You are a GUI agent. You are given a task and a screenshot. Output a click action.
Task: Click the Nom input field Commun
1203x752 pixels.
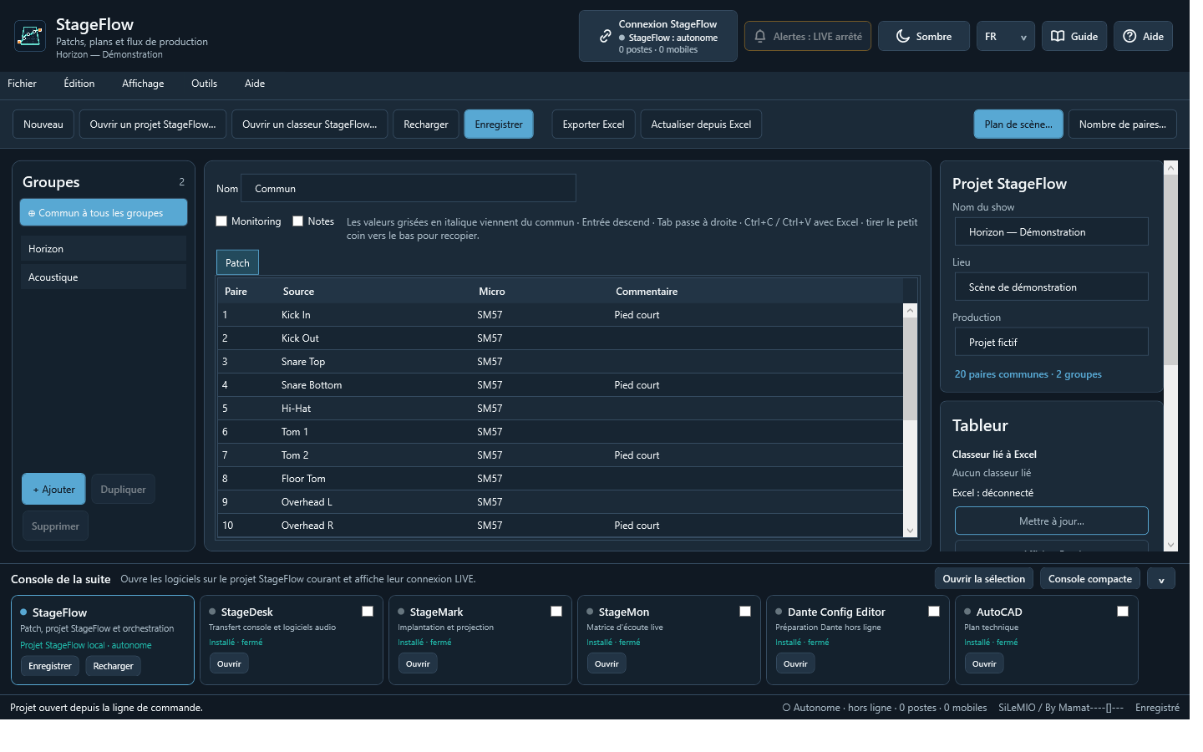(409, 188)
